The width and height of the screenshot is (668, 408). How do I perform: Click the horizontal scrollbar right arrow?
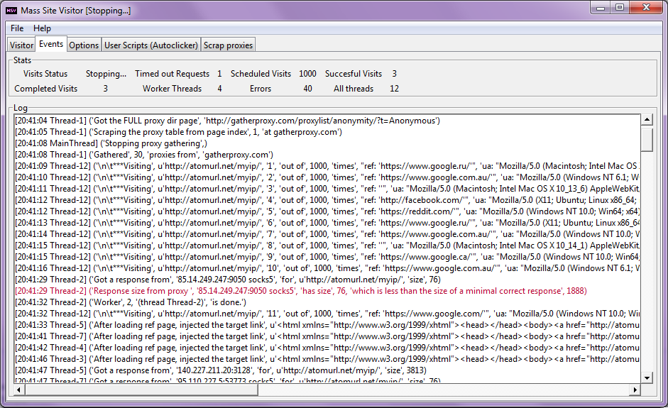pyautogui.click(x=635, y=390)
